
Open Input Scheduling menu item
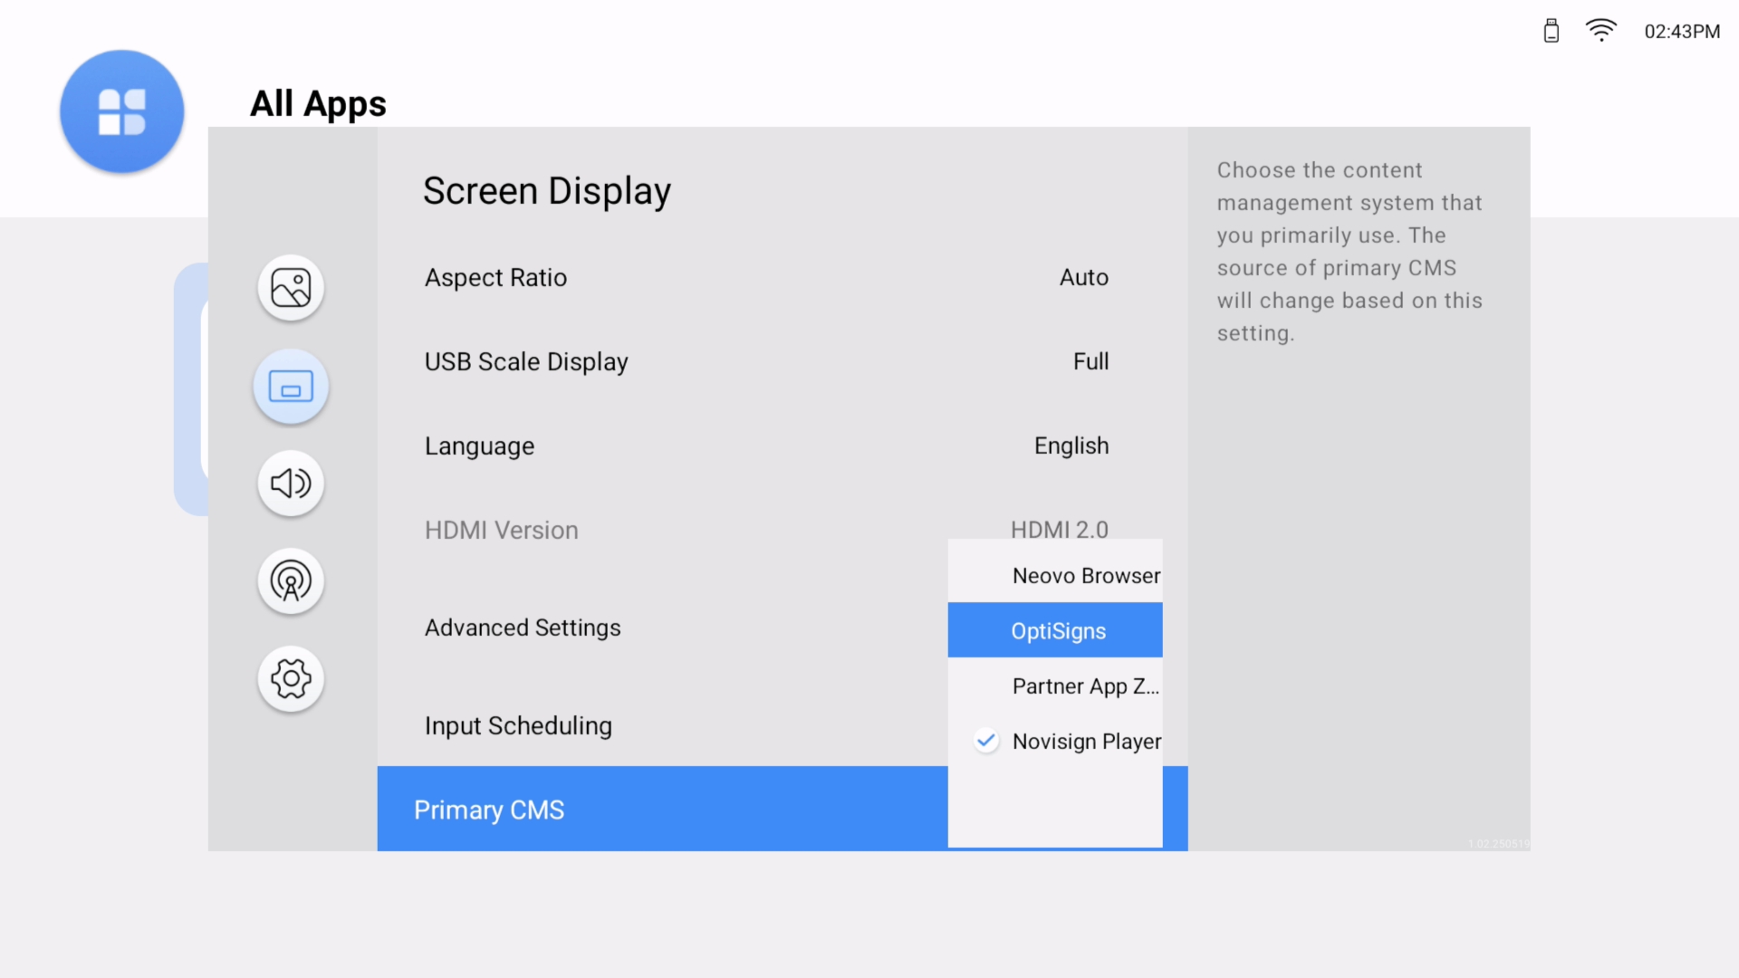pyautogui.click(x=518, y=725)
